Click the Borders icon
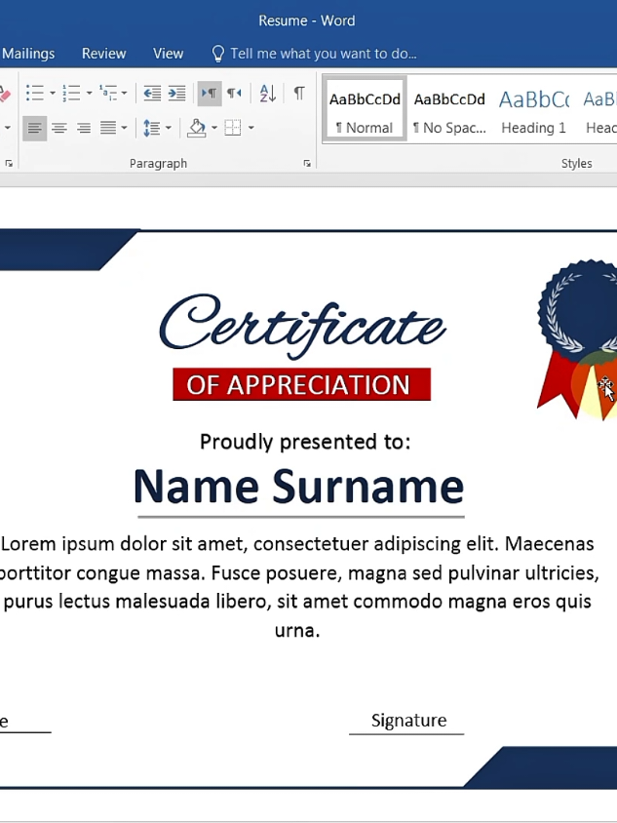 click(x=232, y=128)
